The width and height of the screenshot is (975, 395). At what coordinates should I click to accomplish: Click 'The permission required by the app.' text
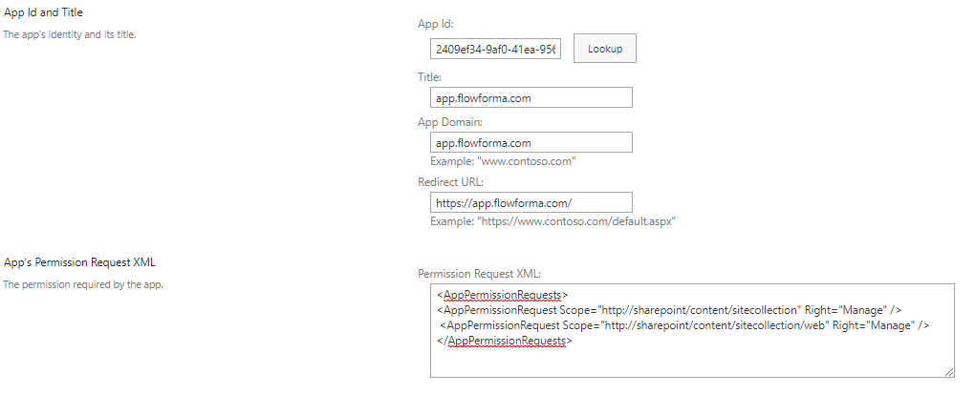83,285
